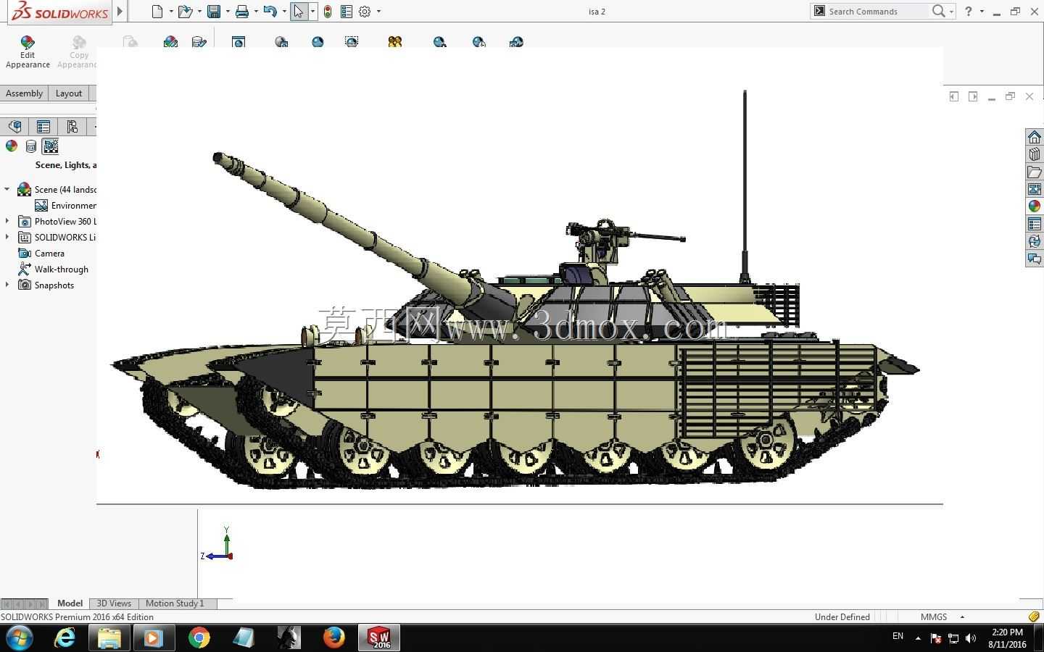Click the expand-right document pane button
1044x652 pixels.
973,96
